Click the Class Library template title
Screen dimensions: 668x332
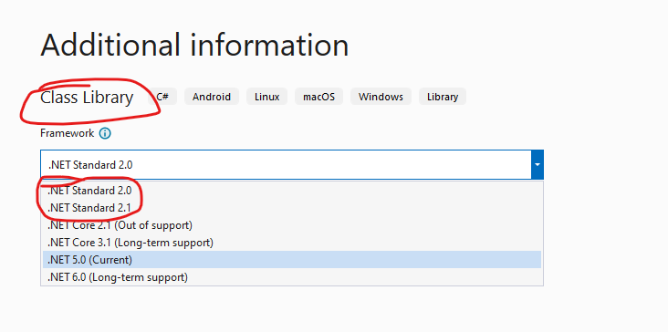[87, 98]
